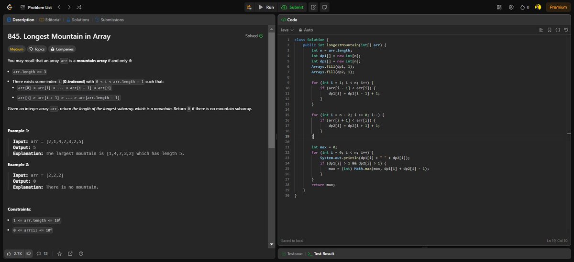Open the settings gear icon
Image resolution: width=574 pixels, height=262 pixels.
511,7
